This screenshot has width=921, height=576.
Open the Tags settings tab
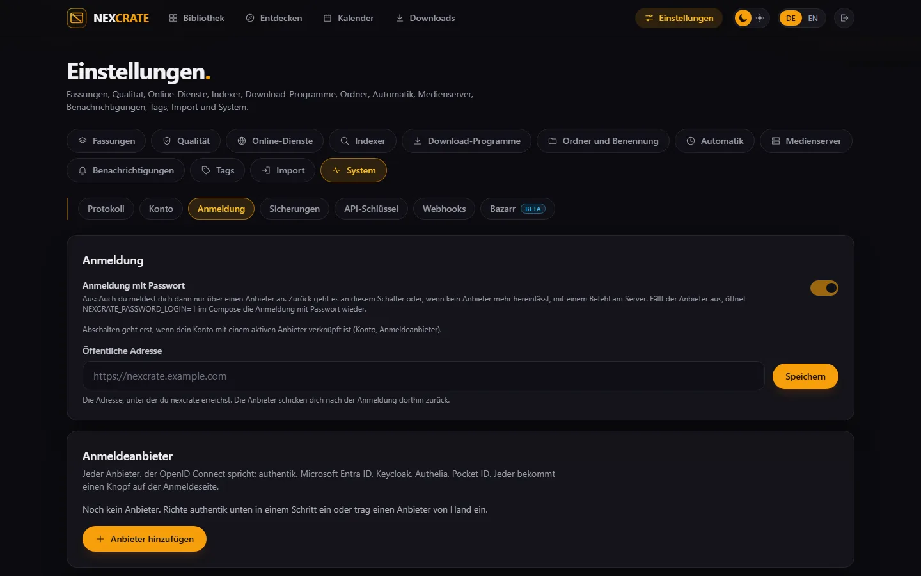(x=217, y=170)
